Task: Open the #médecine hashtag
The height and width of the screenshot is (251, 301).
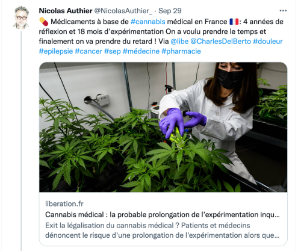Action: 141,51
